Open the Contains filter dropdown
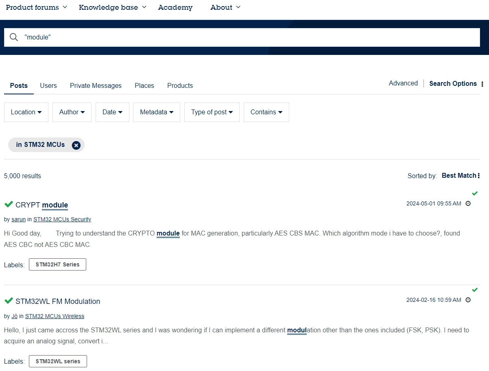 tap(266, 112)
